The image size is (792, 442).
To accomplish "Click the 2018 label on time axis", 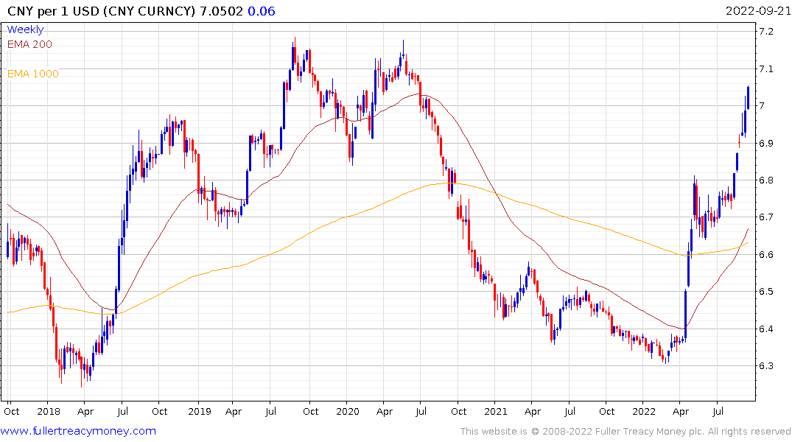I will coord(49,412).
